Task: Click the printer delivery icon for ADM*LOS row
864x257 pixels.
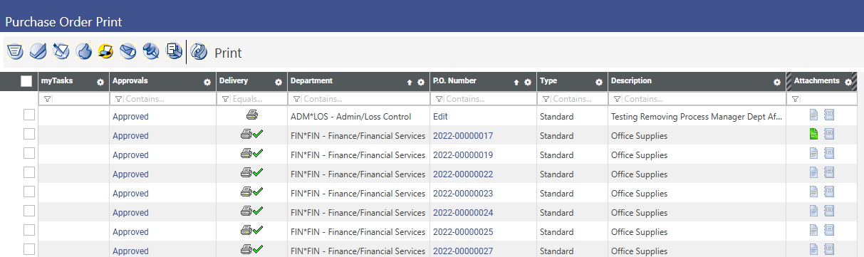Action: (x=252, y=114)
